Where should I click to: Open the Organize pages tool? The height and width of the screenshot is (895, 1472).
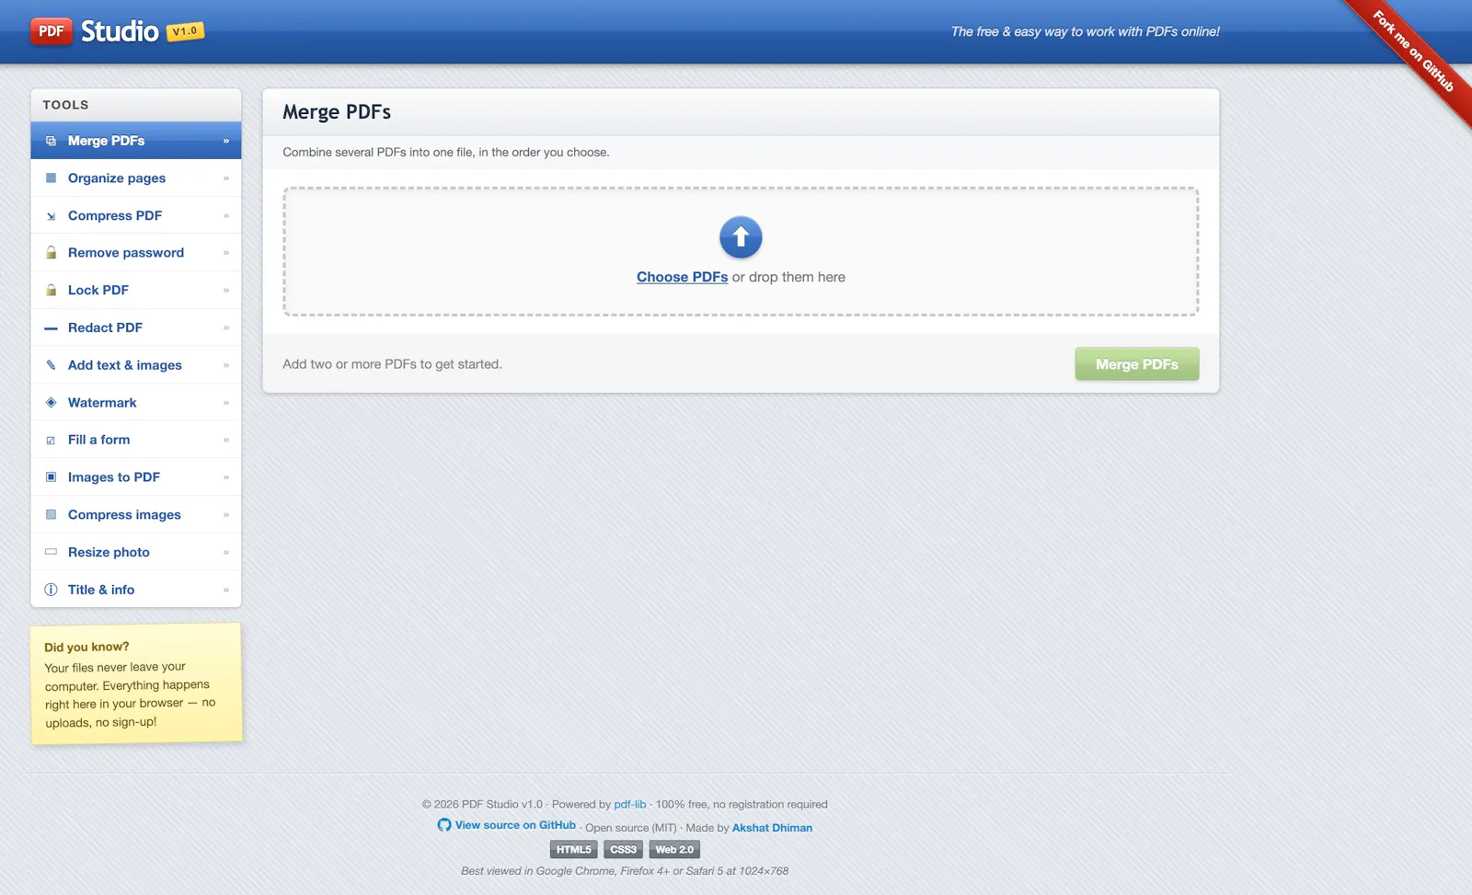coord(136,178)
